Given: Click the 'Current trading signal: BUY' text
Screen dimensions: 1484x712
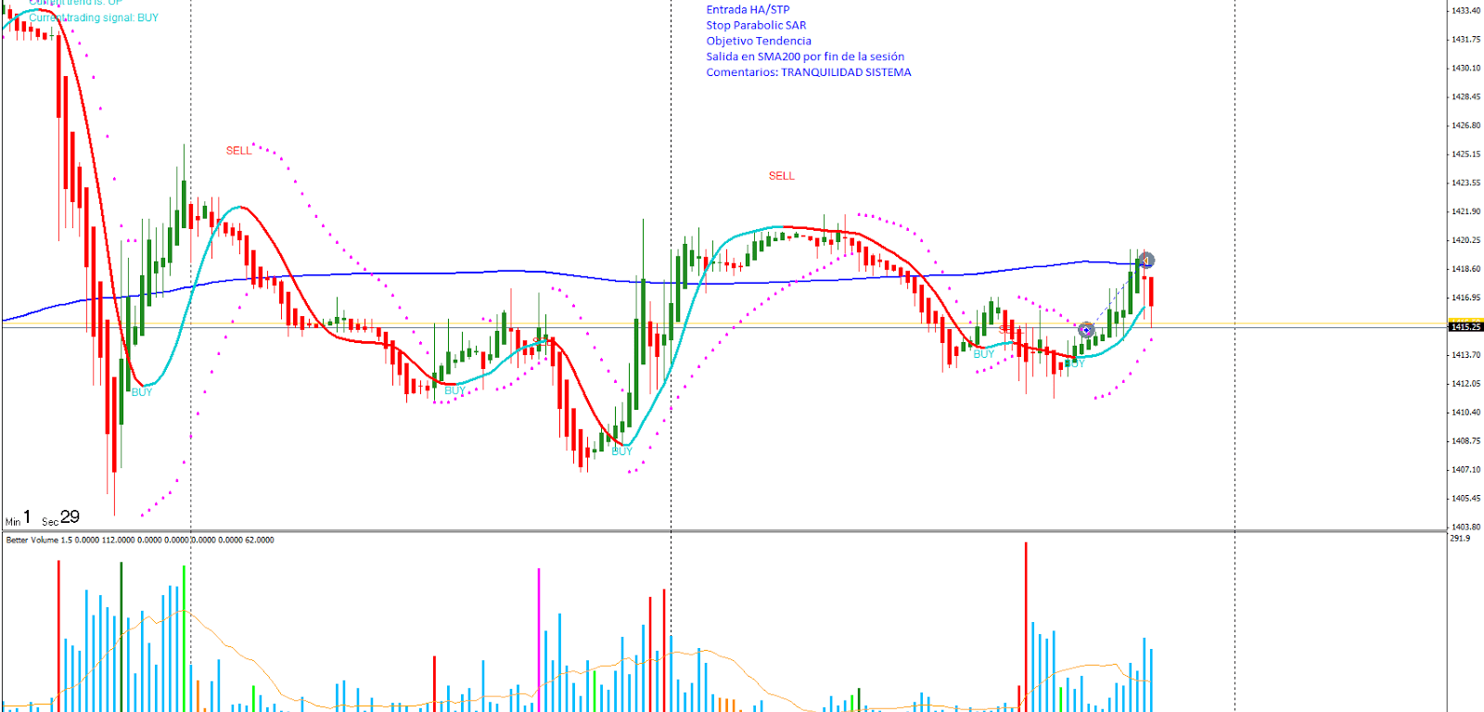Looking at the screenshot, I should 94,18.
